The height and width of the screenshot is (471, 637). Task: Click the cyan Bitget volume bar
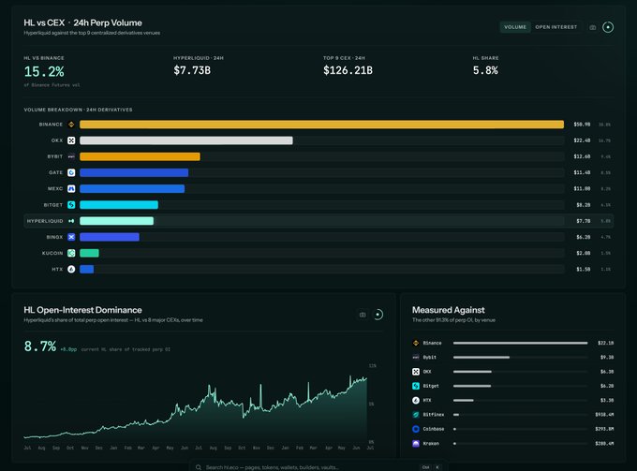pos(119,205)
